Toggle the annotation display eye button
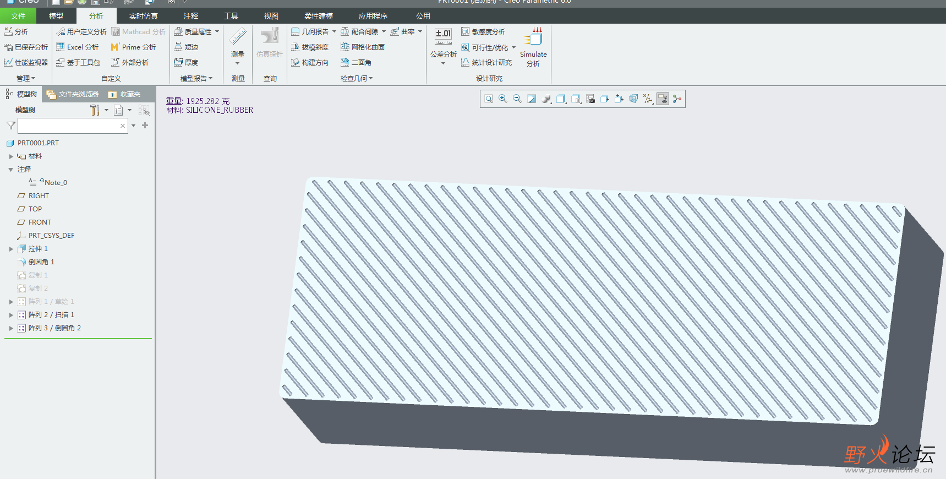946x479 pixels. (x=663, y=99)
